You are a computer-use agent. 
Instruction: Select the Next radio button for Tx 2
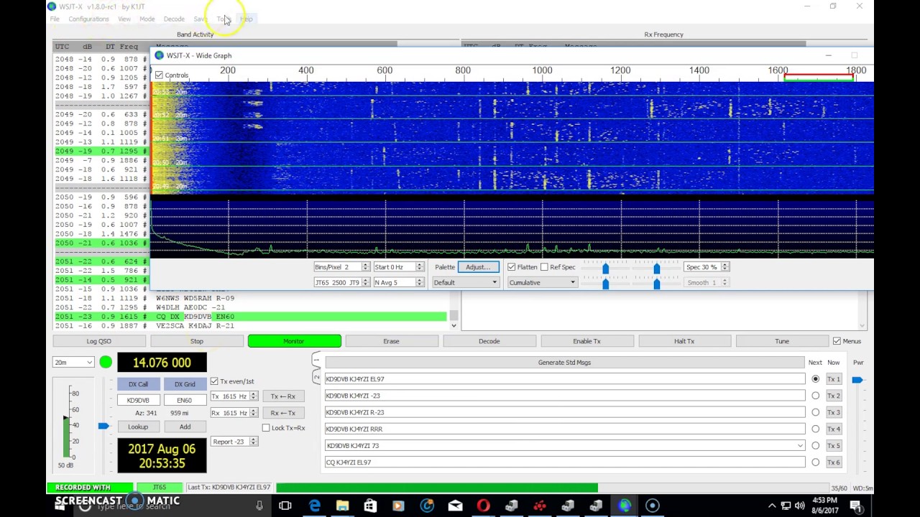point(815,396)
